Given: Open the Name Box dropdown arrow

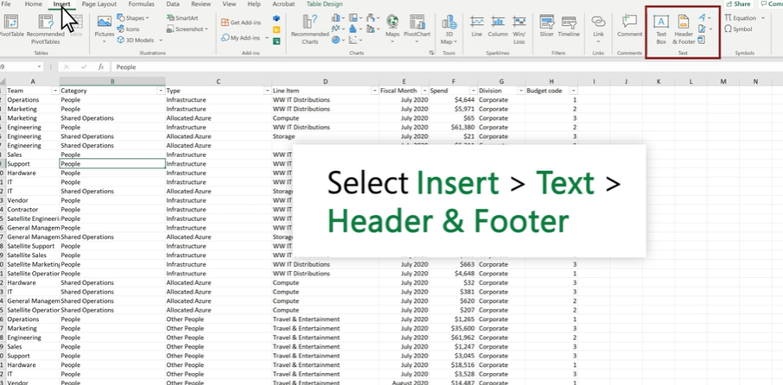Looking at the screenshot, I should (x=39, y=66).
